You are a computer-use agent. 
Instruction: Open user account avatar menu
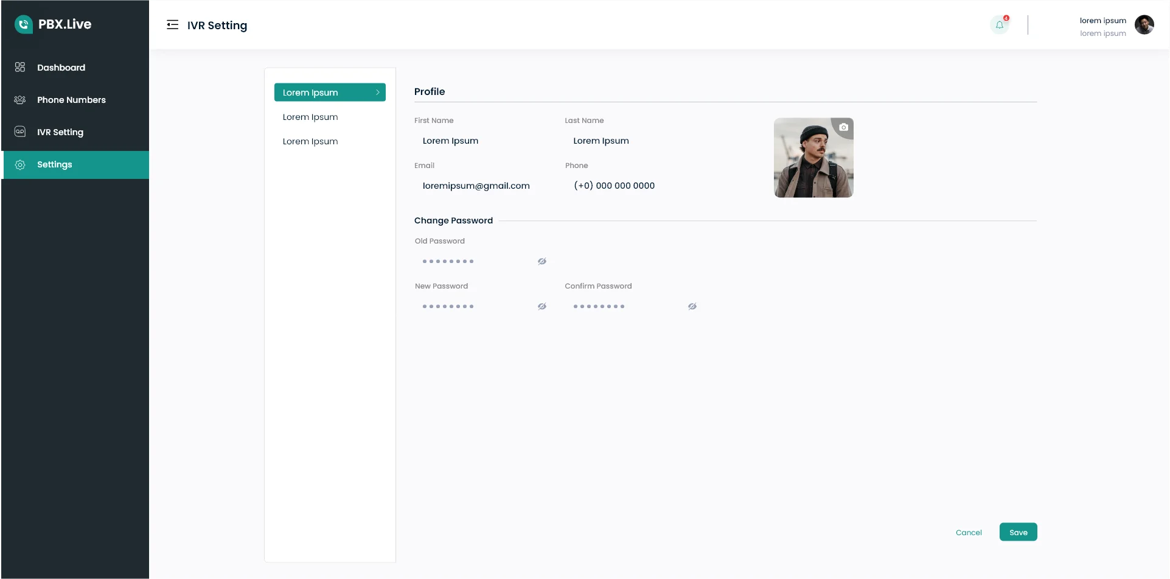pos(1144,26)
